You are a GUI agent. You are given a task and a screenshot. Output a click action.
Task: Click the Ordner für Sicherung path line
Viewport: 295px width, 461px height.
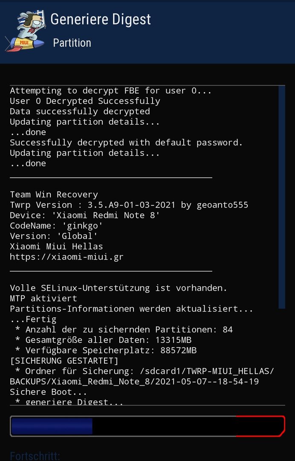pyautogui.click(x=142, y=376)
